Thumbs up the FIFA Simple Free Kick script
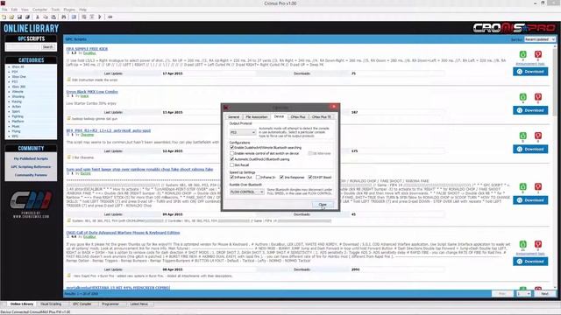561x315 pixels. pyautogui.click(x=523, y=54)
